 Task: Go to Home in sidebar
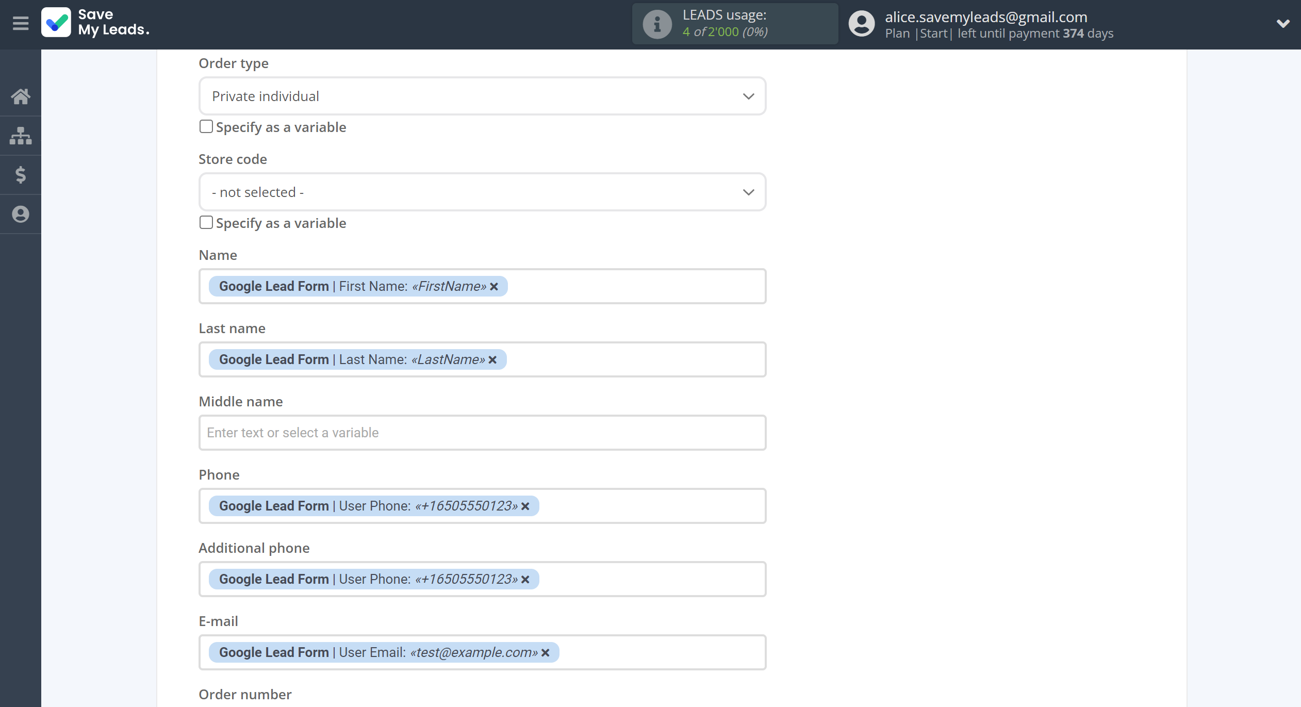click(21, 96)
